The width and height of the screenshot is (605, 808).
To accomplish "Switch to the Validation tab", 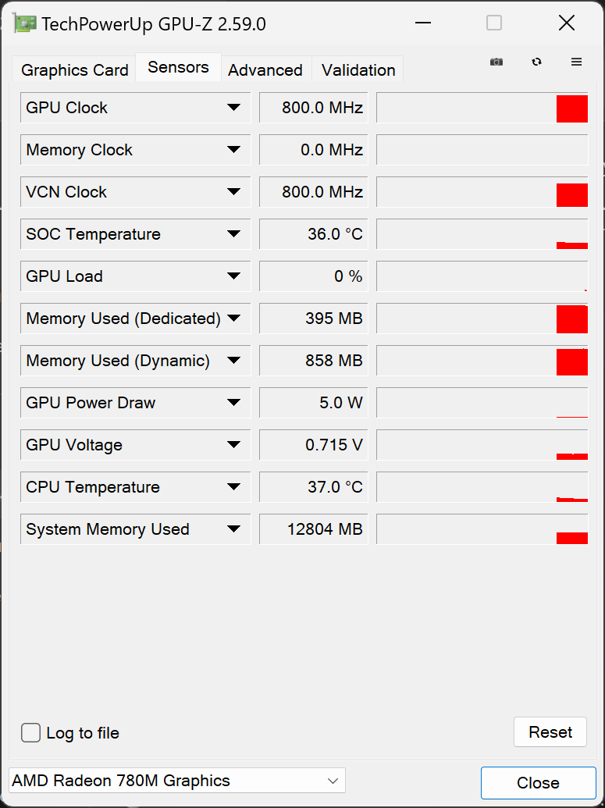I will pyautogui.click(x=358, y=70).
